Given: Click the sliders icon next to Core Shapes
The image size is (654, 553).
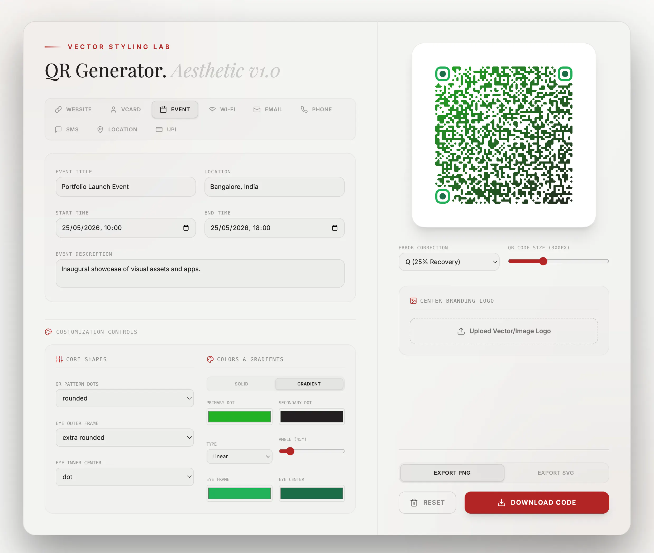Looking at the screenshot, I should tap(59, 359).
